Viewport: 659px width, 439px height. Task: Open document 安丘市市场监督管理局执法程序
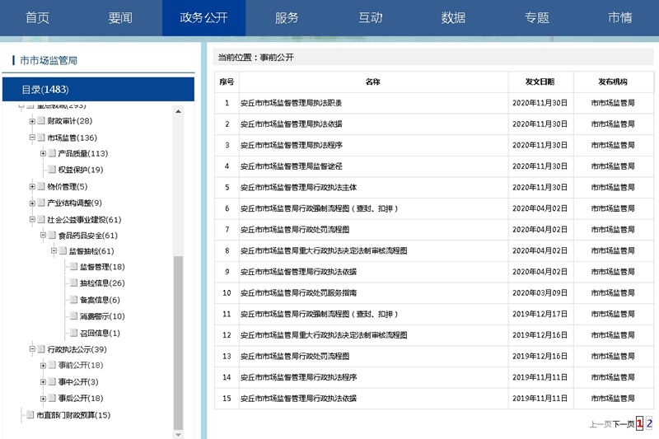tap(291, 145)
